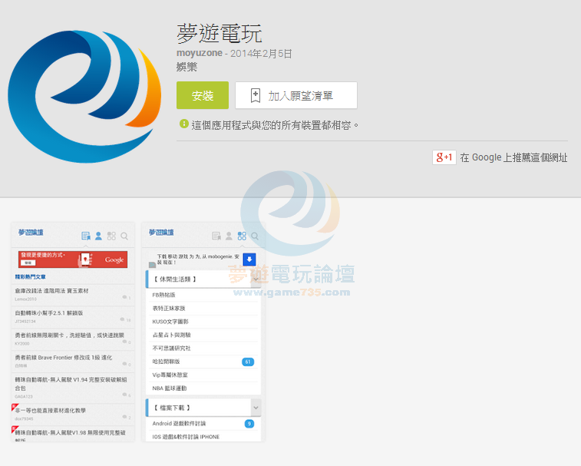Click the 占星占卜與測驗 forum row

203,335
